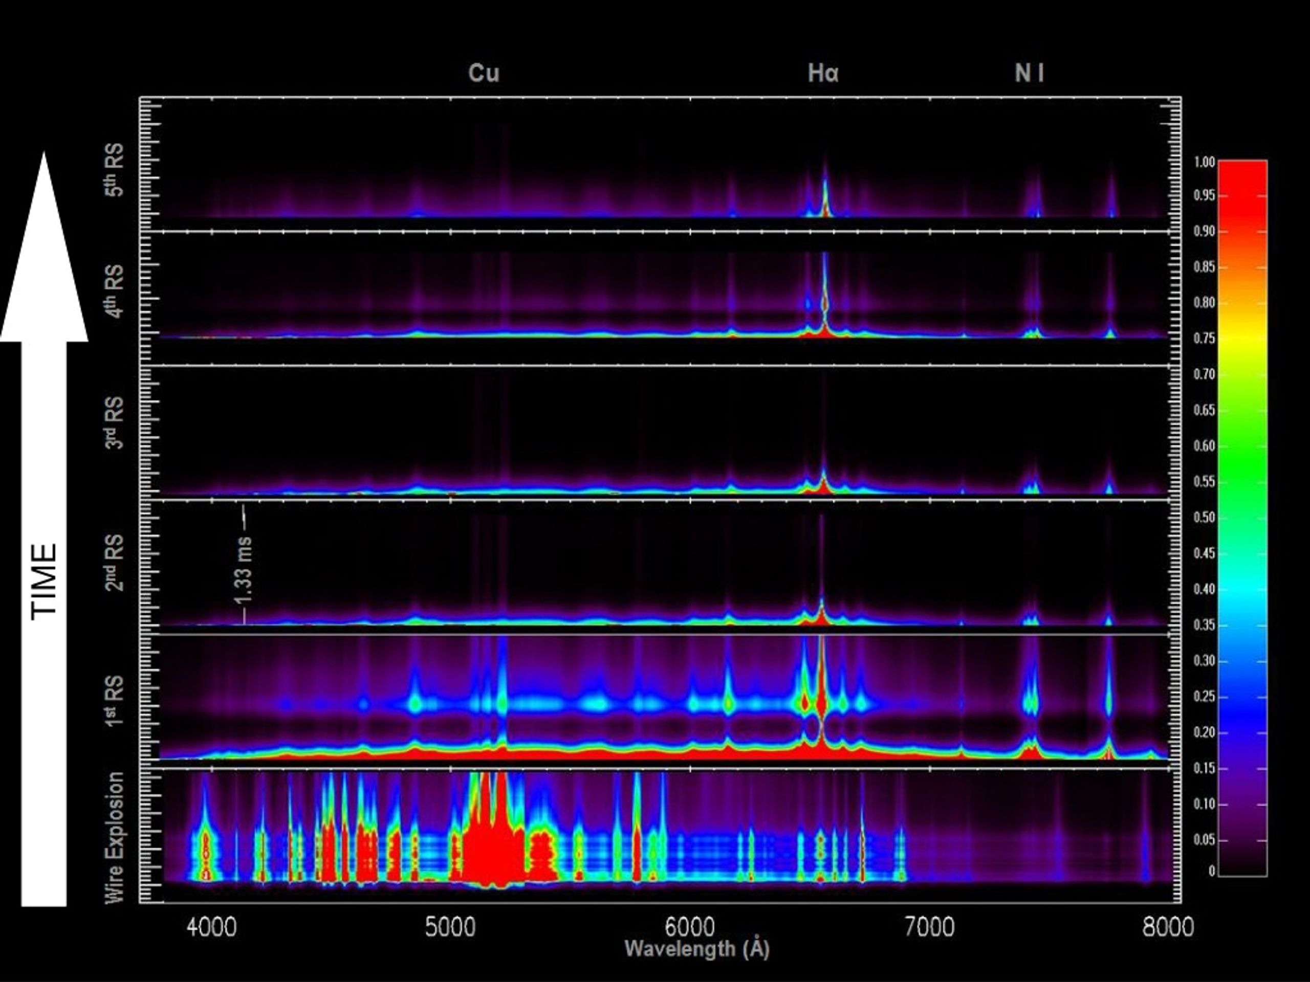Click the 'Cu' label above the plot
The height and width of the screenshot is (982, 1310).
pos(484,73)
